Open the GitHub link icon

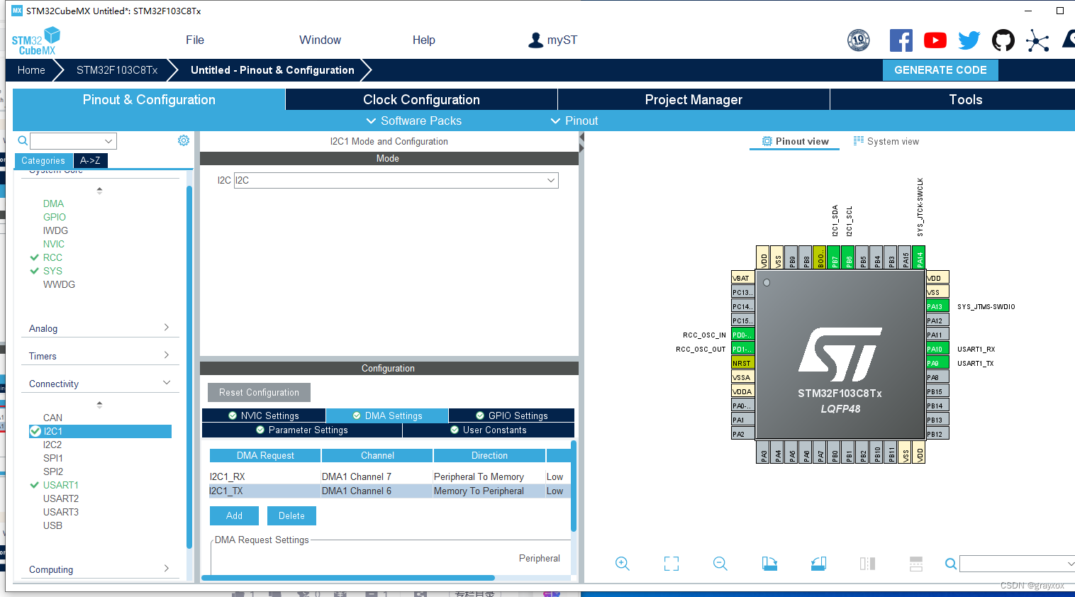coord(1003,40)
